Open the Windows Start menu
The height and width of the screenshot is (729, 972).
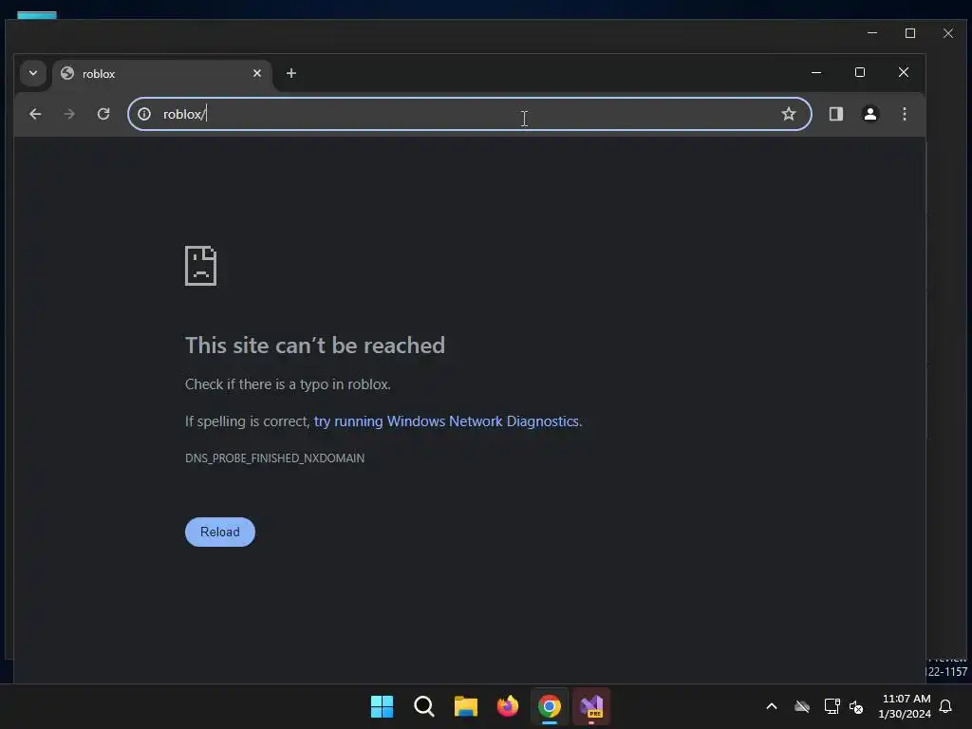coord(382,706)
